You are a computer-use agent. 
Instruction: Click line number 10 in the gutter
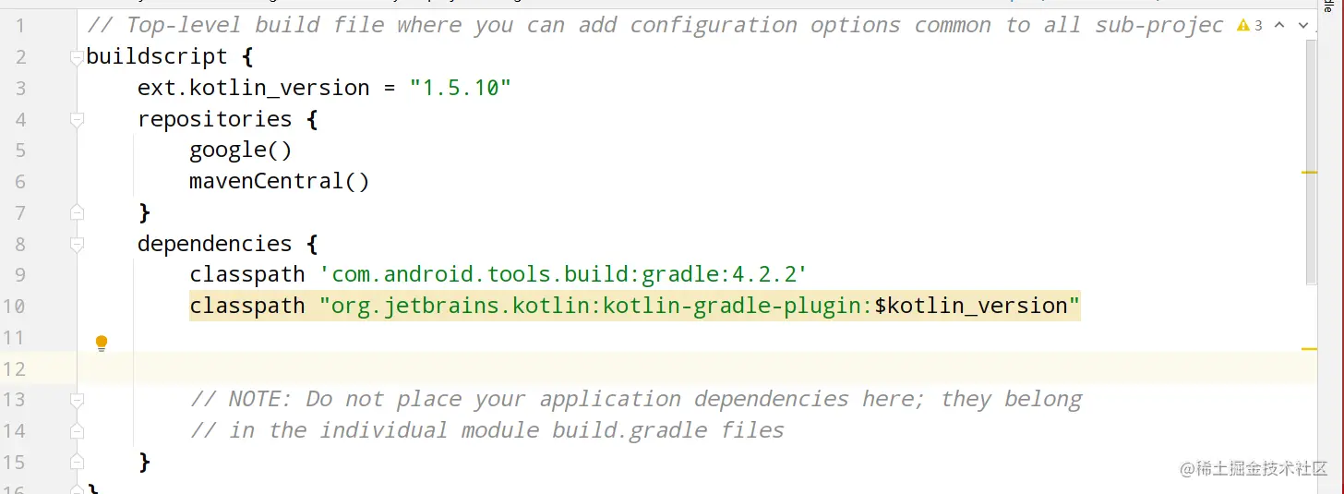pyautogui.click(x=17, y=306)
